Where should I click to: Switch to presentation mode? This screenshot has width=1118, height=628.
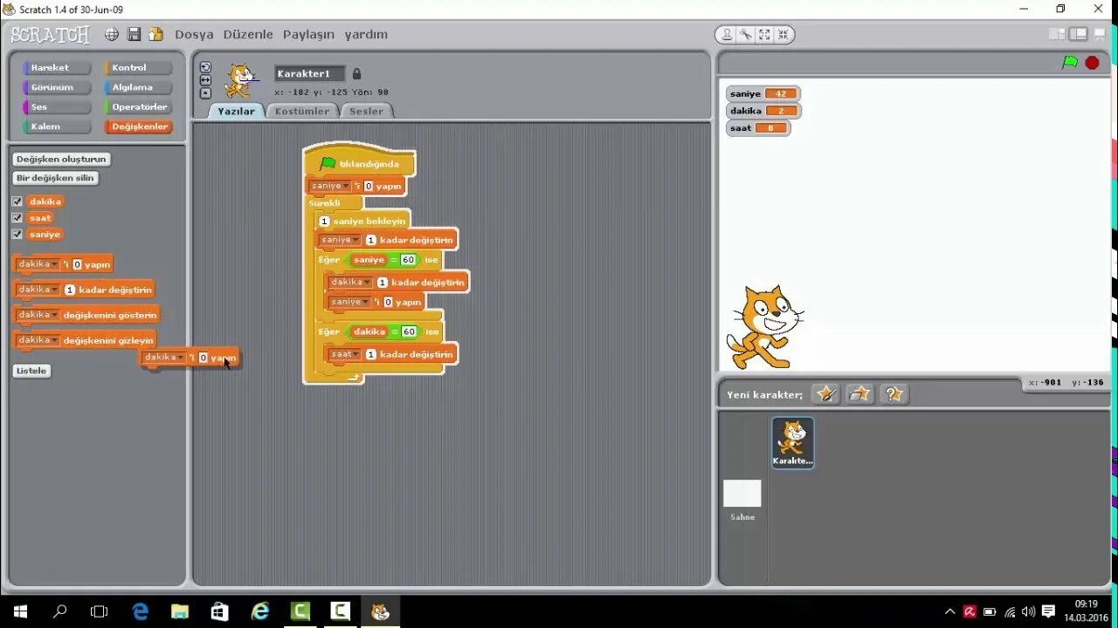(x=1101, y=34)
